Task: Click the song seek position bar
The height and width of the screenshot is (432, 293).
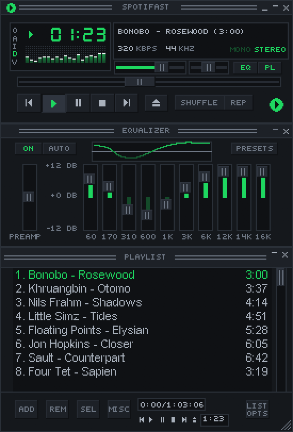Action: click(x=149, y=82)
